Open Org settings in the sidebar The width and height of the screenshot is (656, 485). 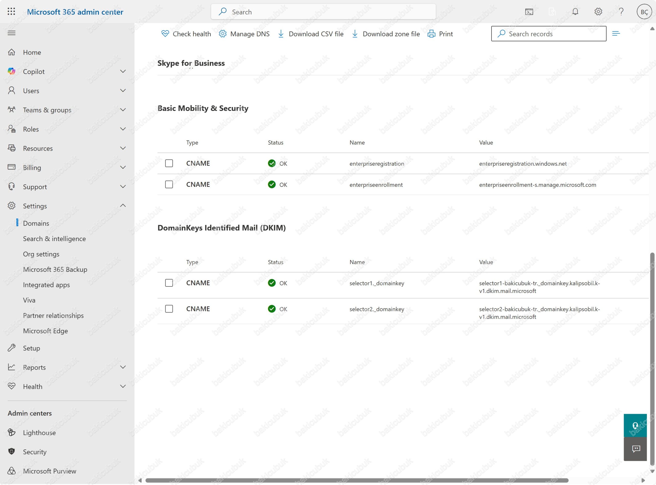(x=41, y=254)
